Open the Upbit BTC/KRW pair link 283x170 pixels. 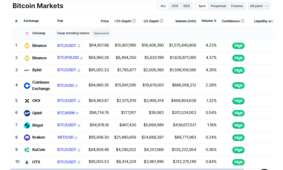pos(66,113)
